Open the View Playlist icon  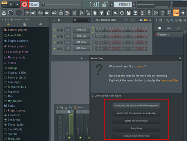point(61,13)
